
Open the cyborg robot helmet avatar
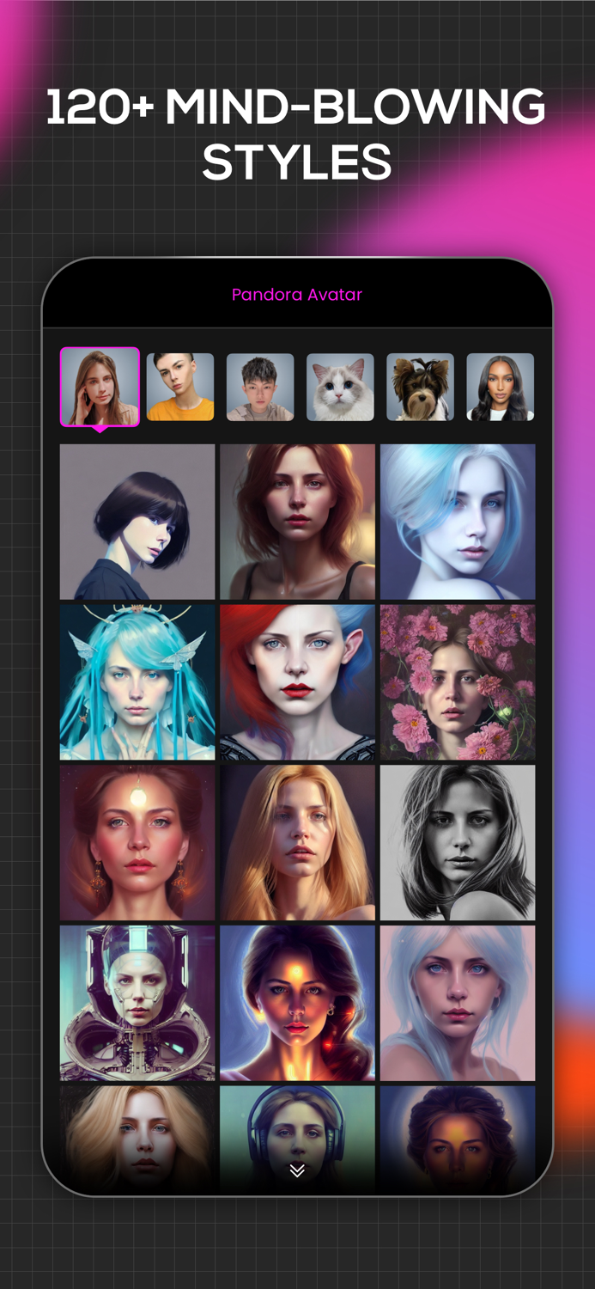point(137,1003)
